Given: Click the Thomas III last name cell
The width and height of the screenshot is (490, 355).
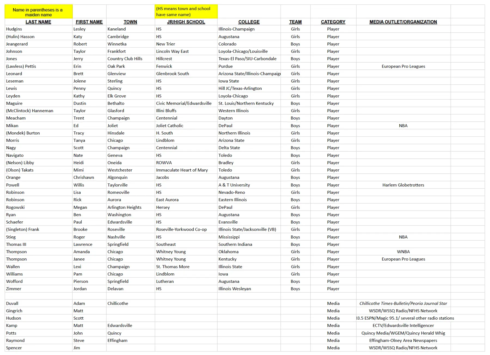Looking at the screenshot, I should (x=16, y=244).
